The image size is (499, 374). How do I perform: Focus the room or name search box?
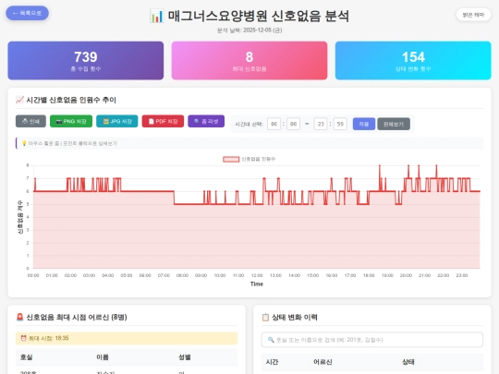click(x=372, y=340)
